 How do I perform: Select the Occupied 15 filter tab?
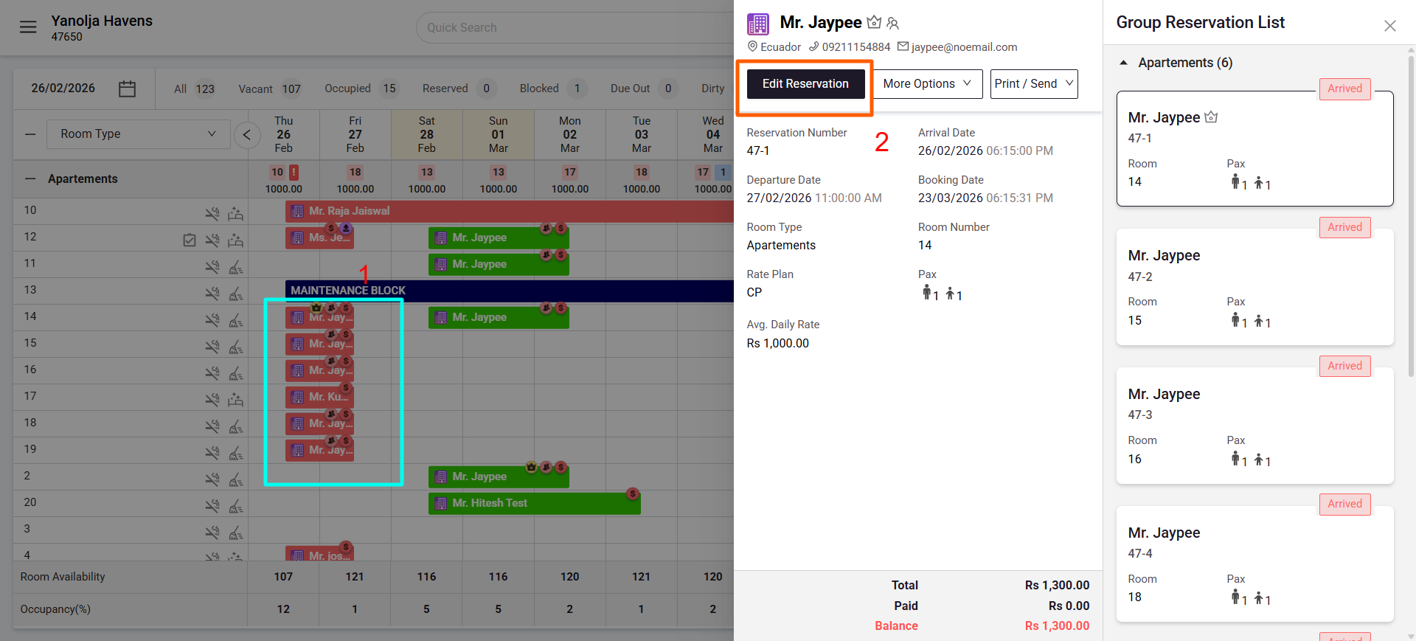pyautogui.click(x=361, y=89)
